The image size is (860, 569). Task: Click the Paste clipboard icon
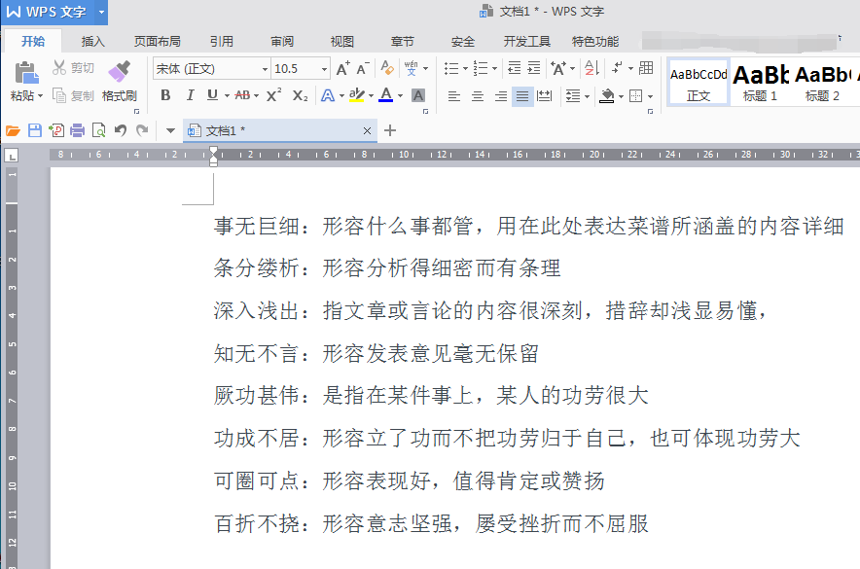point(25,72)
